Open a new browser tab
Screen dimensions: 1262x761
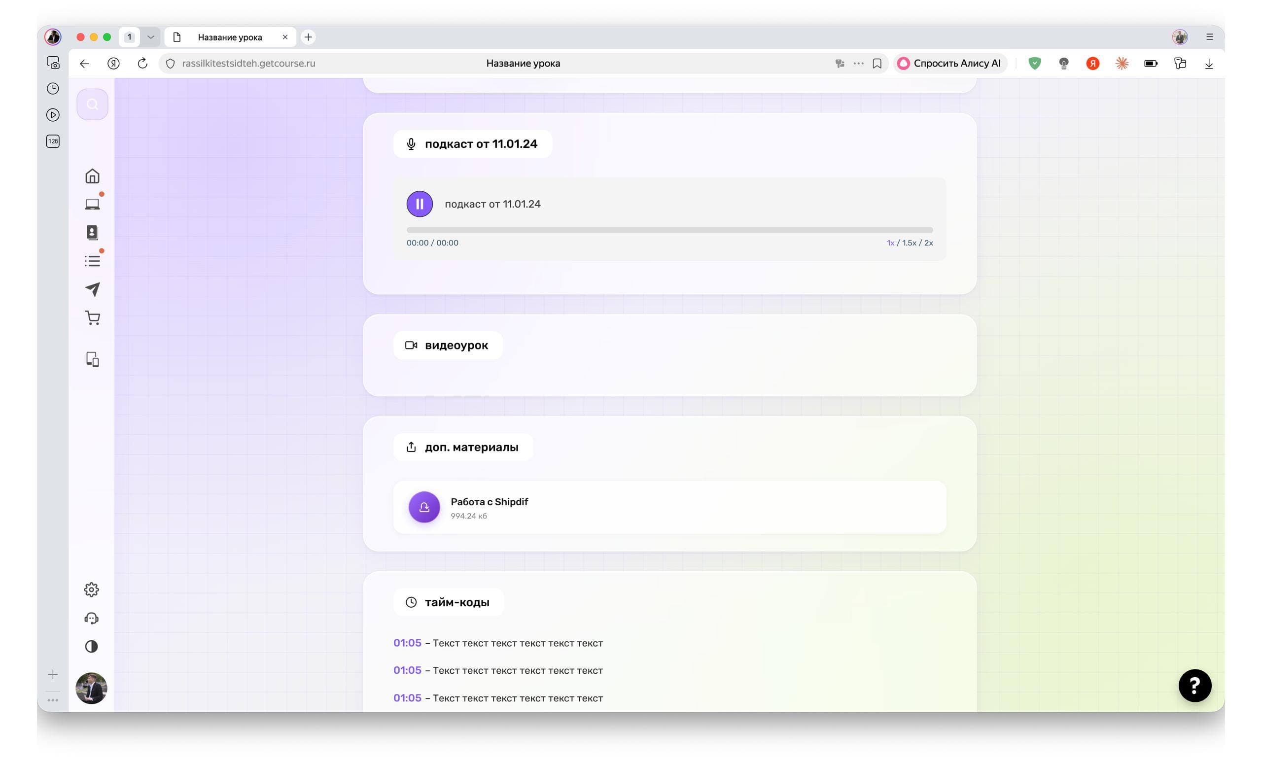(308, 37)
